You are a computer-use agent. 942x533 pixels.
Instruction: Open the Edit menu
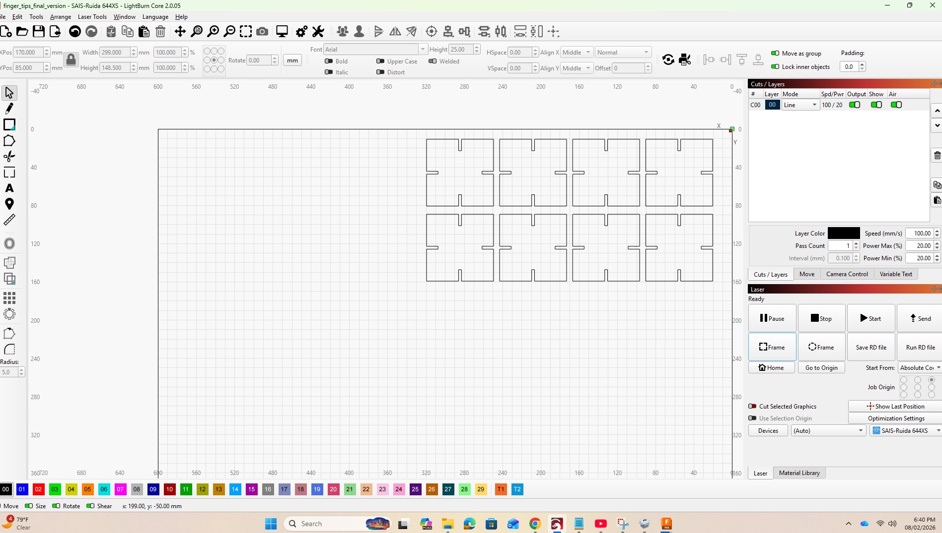17,16
